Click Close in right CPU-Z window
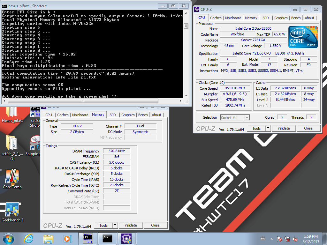This screenshot has width=327, height=245. coord(308,128)
